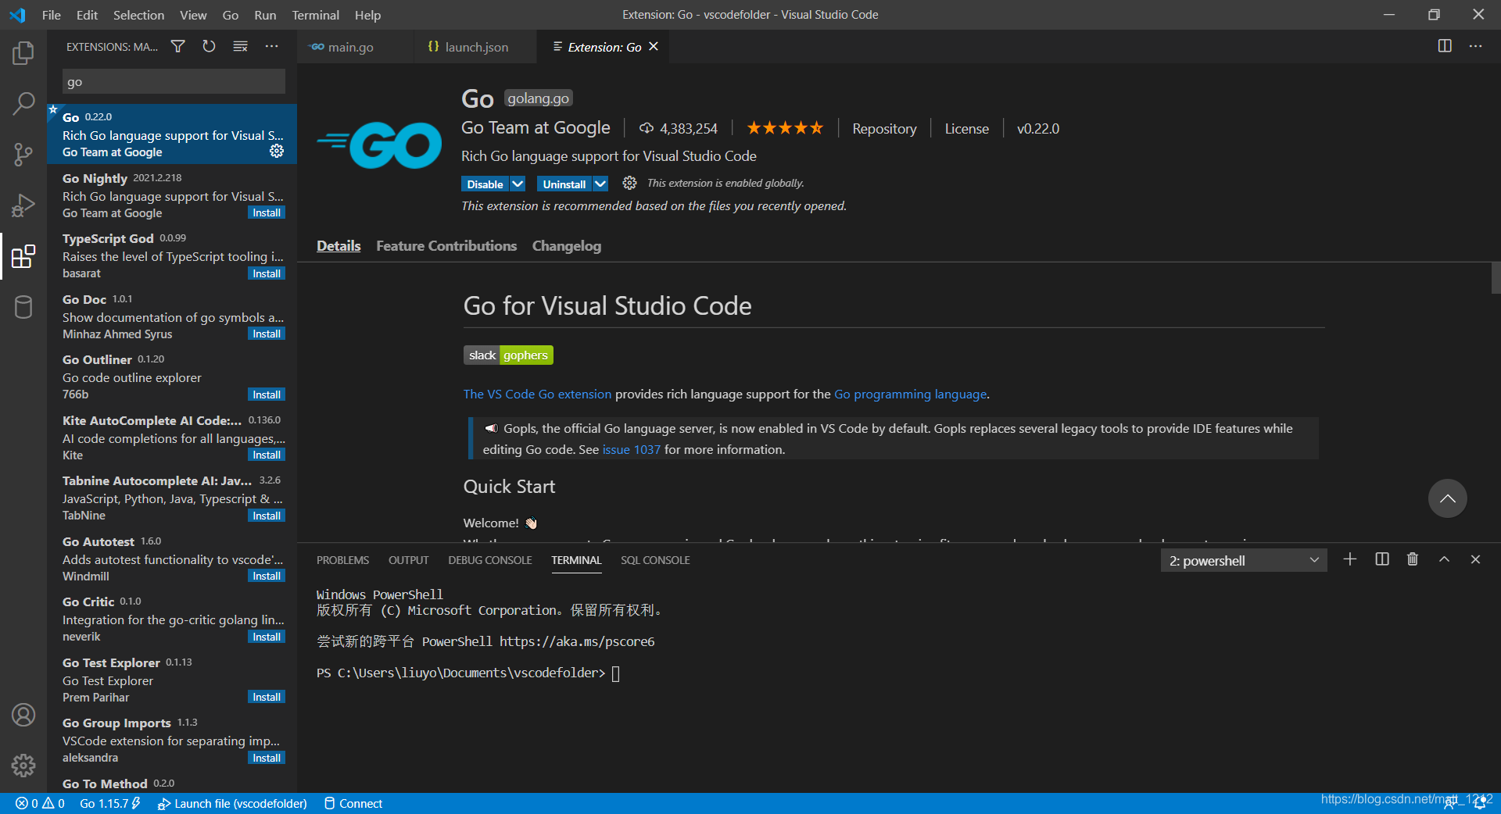Open the terminal selector '2: powershell'
The image size is (1501, 814).
1244,560
